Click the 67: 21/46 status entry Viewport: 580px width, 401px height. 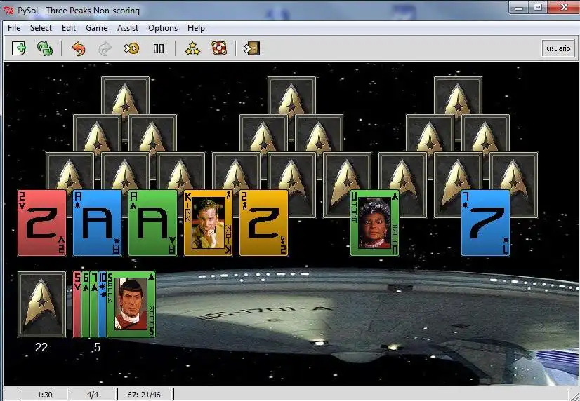tap(144, 395)
